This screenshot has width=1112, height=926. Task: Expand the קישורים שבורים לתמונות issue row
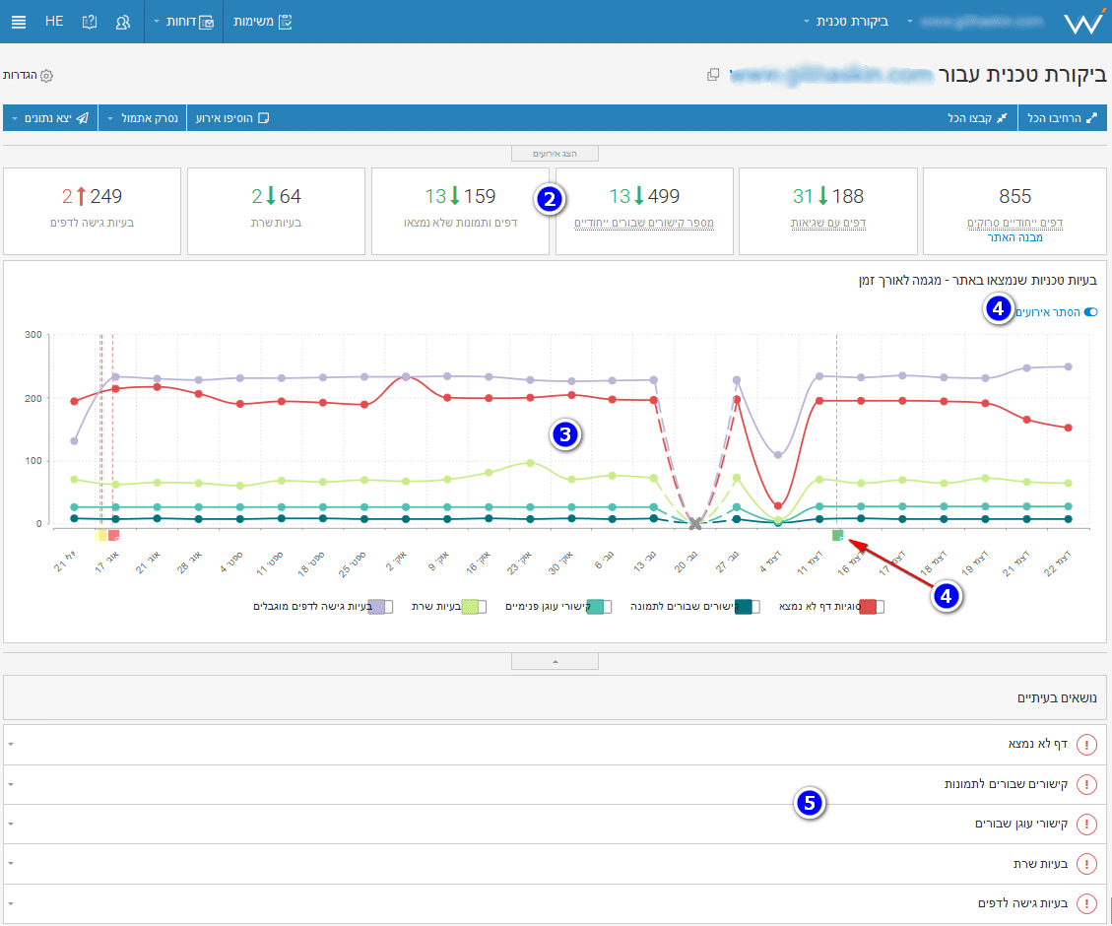[x=555, y=784]
